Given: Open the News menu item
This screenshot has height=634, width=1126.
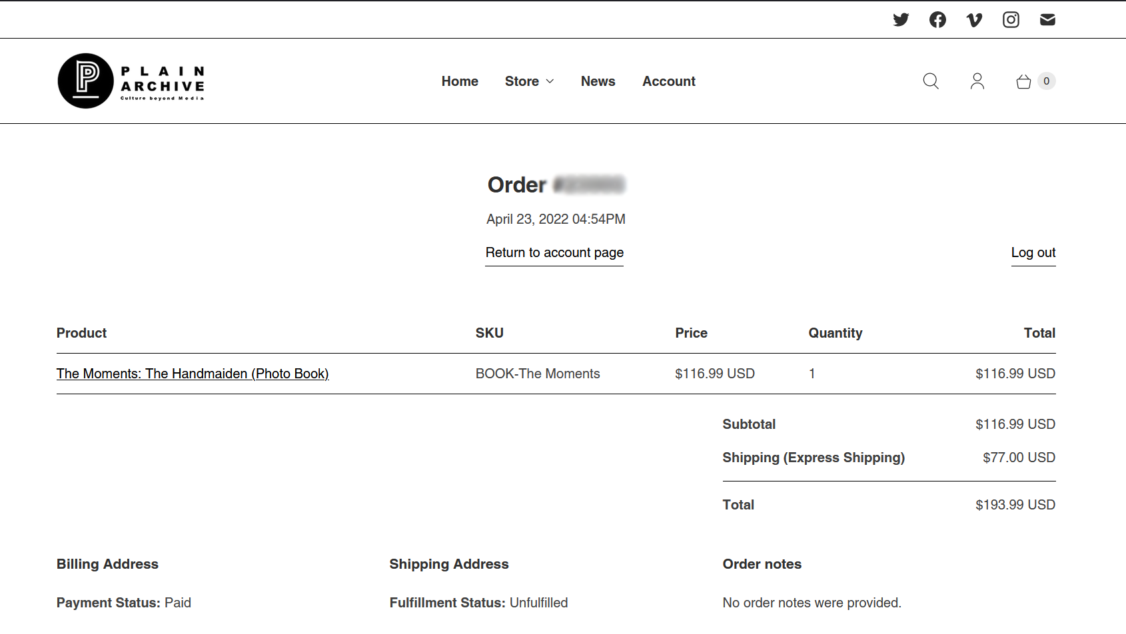Looking at the screenshot, I should point(598,81).
